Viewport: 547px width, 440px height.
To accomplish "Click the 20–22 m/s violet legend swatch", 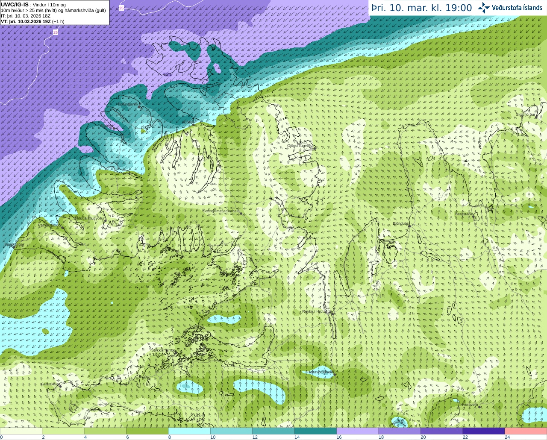I will pyautogui.click(x=442, y=431).
